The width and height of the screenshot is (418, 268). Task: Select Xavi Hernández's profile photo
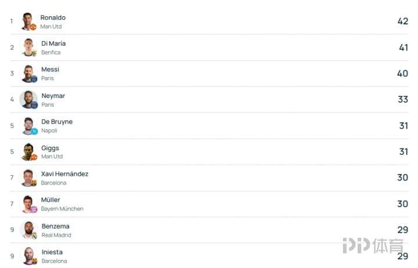[28, 178]
